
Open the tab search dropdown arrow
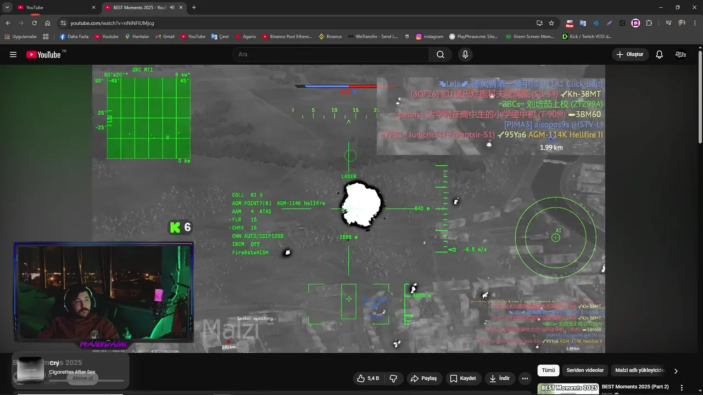click(x=7, y=8)
